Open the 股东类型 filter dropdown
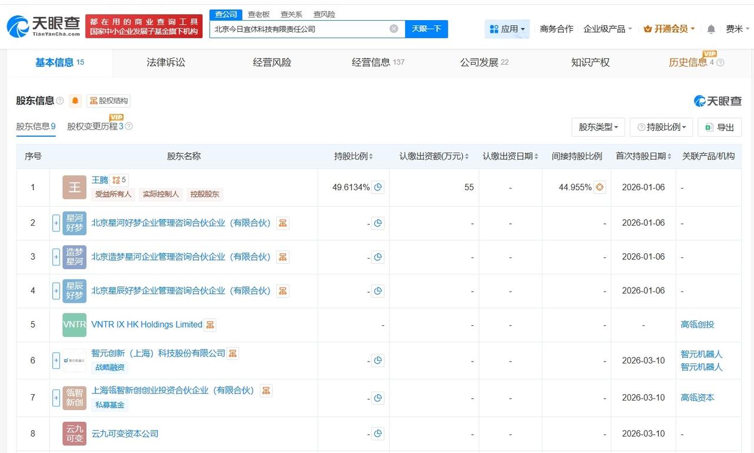 pos(598,127)
